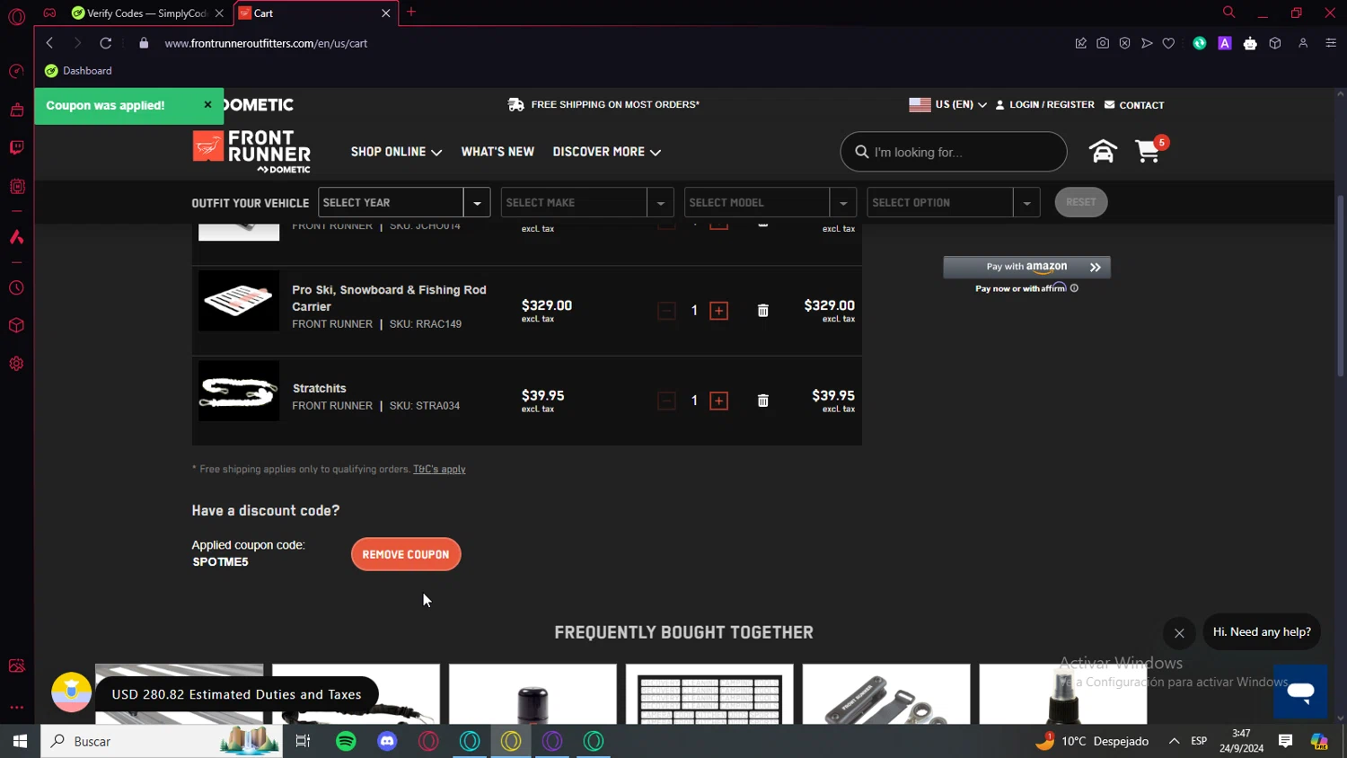
Task: Open the shopping cart icon with badge 5
Action: tap(1149, 151)
